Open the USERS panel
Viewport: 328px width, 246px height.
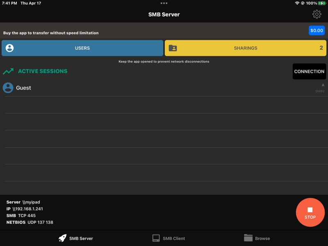click(x=82, y=48)
